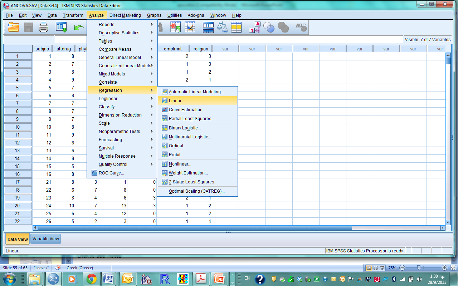Screen dimensions: 458x286
Task: Click the Print icon in toolbar
Action: coord(44,27)
